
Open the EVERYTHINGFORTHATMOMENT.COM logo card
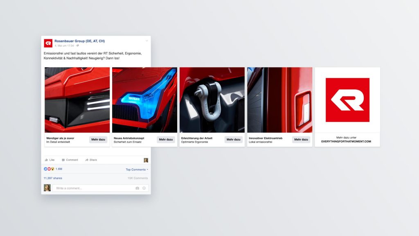pos(347,107)
